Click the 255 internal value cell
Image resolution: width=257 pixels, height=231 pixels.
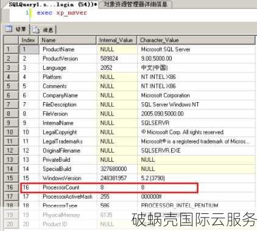[117, 196]
